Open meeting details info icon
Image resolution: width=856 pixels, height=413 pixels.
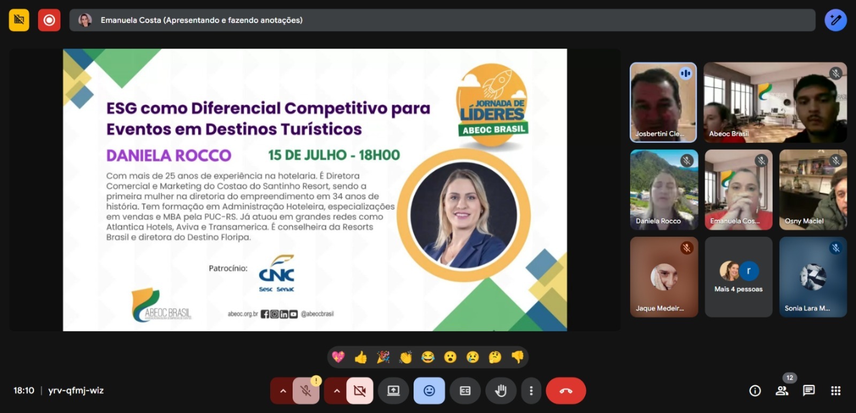755,391
